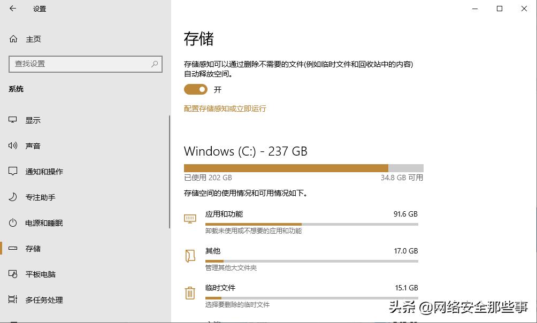Select the 专注助手 icon
This screenshot has width=537, height=323.
coord(12,197)
